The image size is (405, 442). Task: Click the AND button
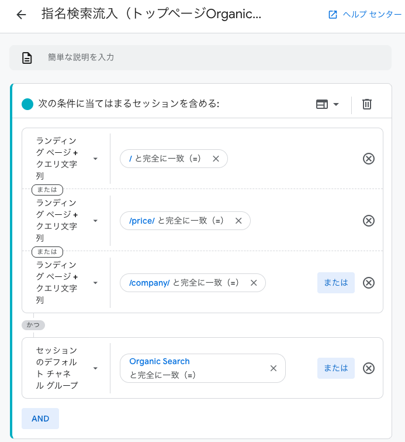pos(40,419)
